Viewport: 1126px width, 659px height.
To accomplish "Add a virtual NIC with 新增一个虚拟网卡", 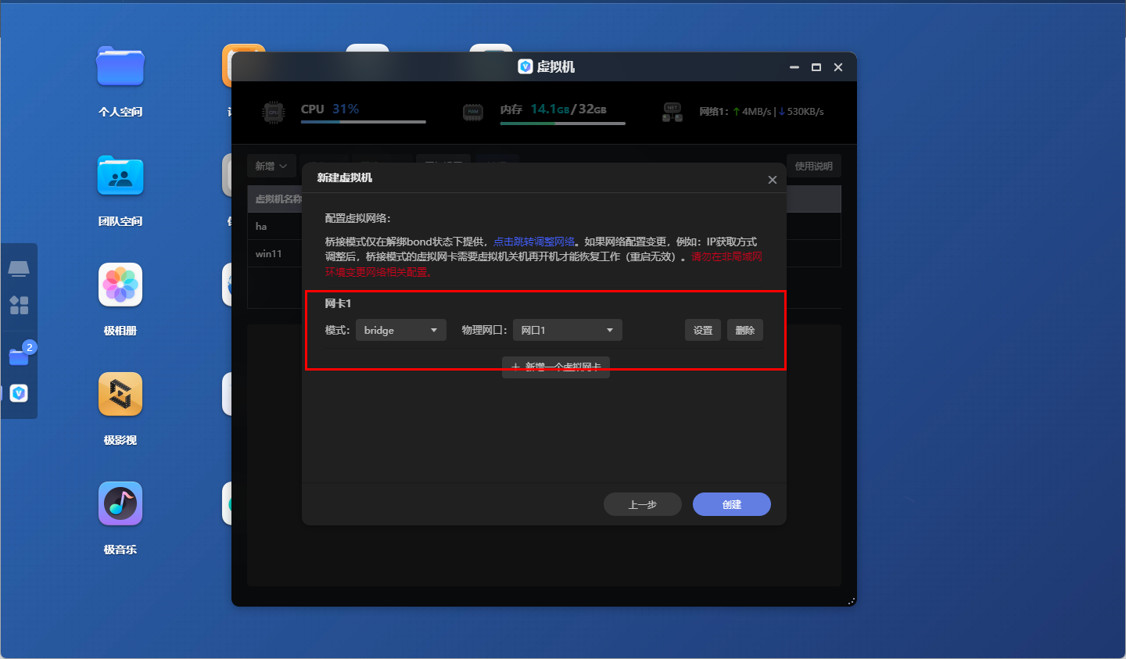I will pos(556,367).
